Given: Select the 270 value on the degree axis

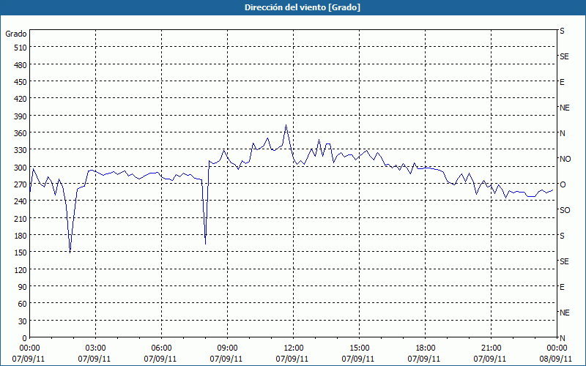Looking at the screenshot, I should click(x=21, y=184).
